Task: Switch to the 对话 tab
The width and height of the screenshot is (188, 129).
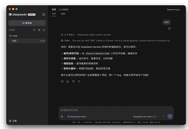Action: tap(54, 14)
